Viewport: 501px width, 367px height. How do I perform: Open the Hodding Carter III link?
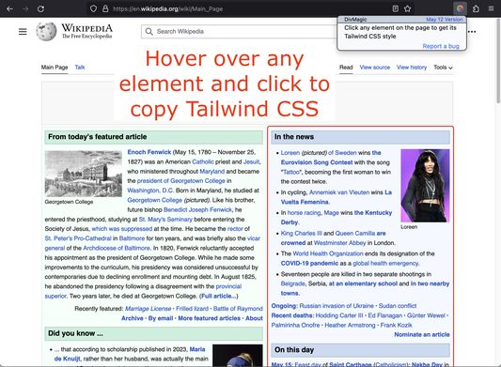[339, 315]
